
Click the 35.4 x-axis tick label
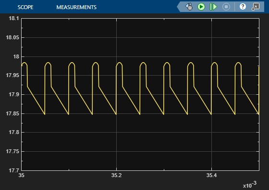click(x=211, y=175)
